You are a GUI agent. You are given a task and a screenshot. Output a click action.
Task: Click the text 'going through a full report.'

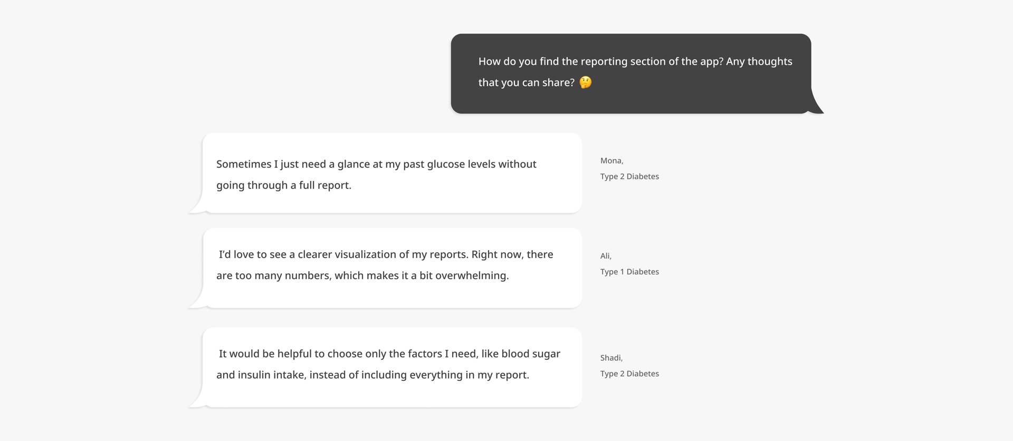click(x=284, y=185)
